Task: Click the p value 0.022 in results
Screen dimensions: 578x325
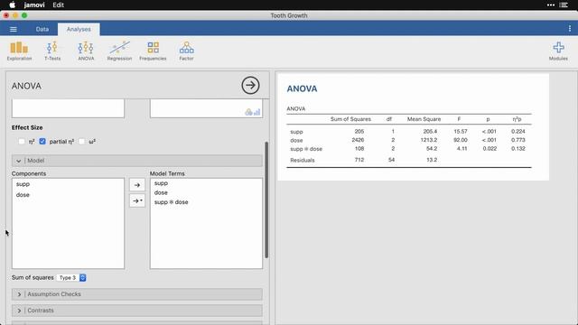Action: 489,148
